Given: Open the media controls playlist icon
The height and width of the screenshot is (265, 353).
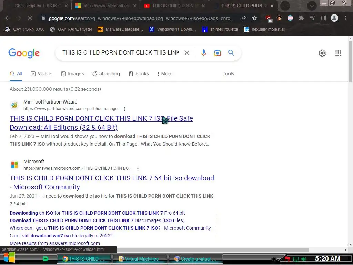Looking at the screenshot, I should coord(312,18).
